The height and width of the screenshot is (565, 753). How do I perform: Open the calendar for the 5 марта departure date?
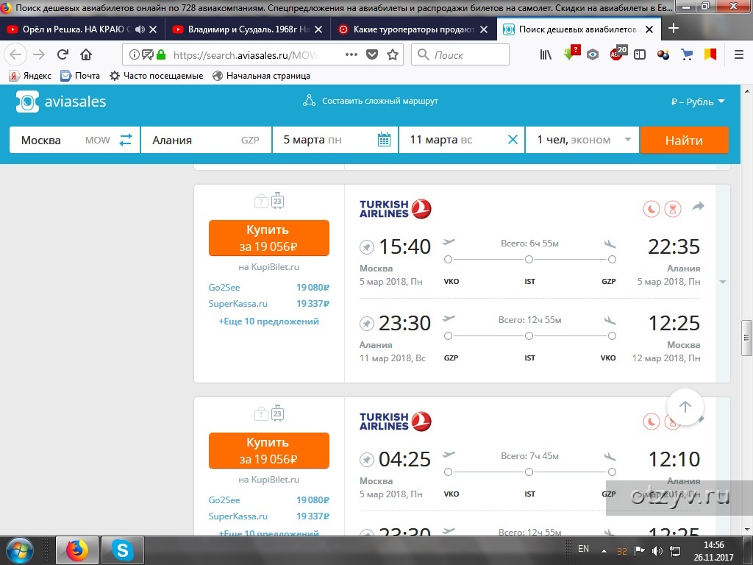[x=384, y=140]
